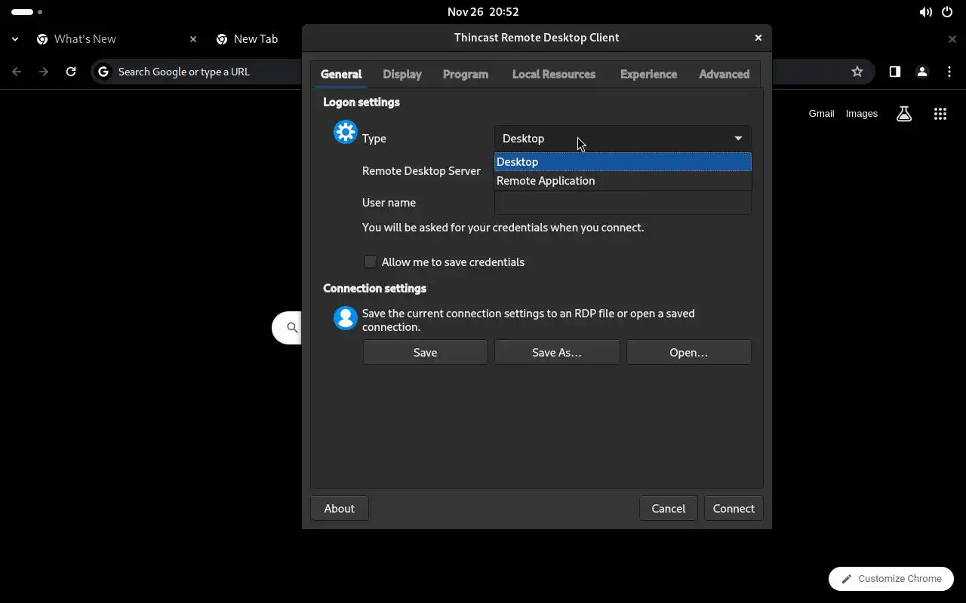
Task: Click the system volume icon
Action: (925, 12)
